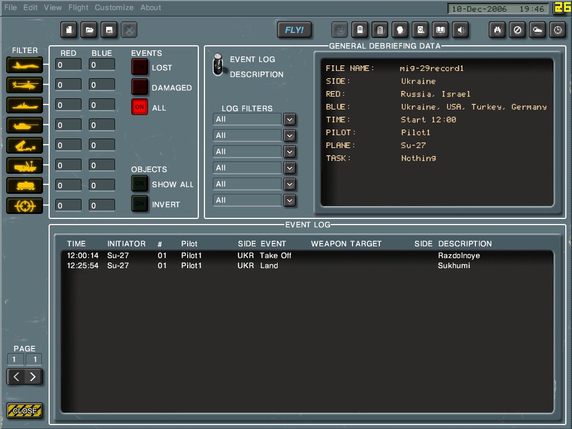Open the encyclopedia book icon
Screen dimensions: 572x429
click(441, 30)
